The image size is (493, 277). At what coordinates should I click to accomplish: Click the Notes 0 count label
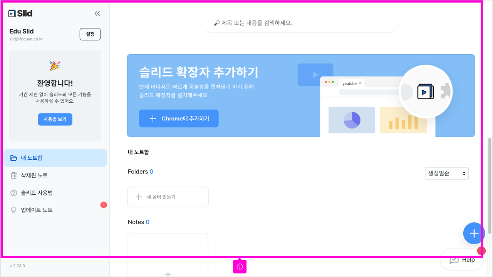(x=138, y=222)
